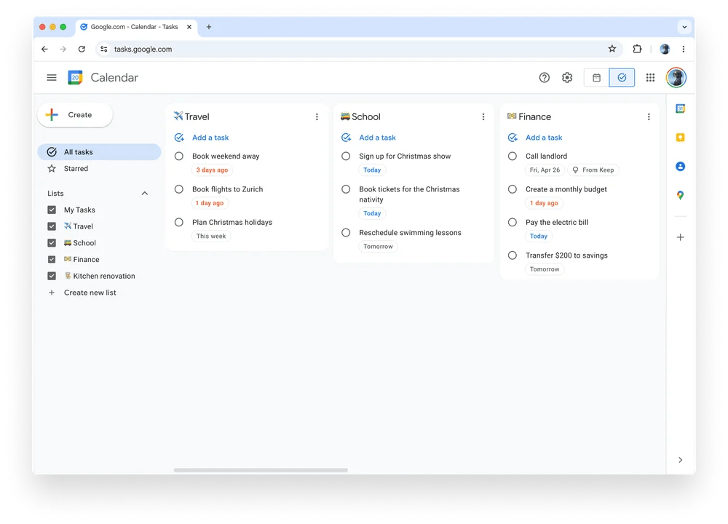Uncheck the Travel list checkbox
728x524 pixels.
point(52,226)
